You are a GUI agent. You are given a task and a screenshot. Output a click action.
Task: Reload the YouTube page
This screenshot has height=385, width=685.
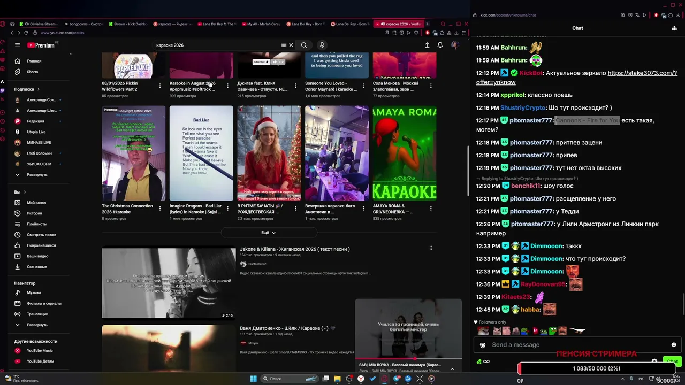tap(26, 33)
